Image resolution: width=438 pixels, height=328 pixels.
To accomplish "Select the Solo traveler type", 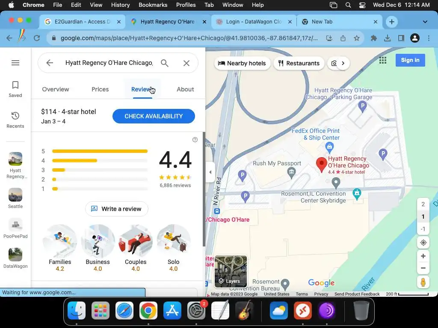I will [174, 248].
